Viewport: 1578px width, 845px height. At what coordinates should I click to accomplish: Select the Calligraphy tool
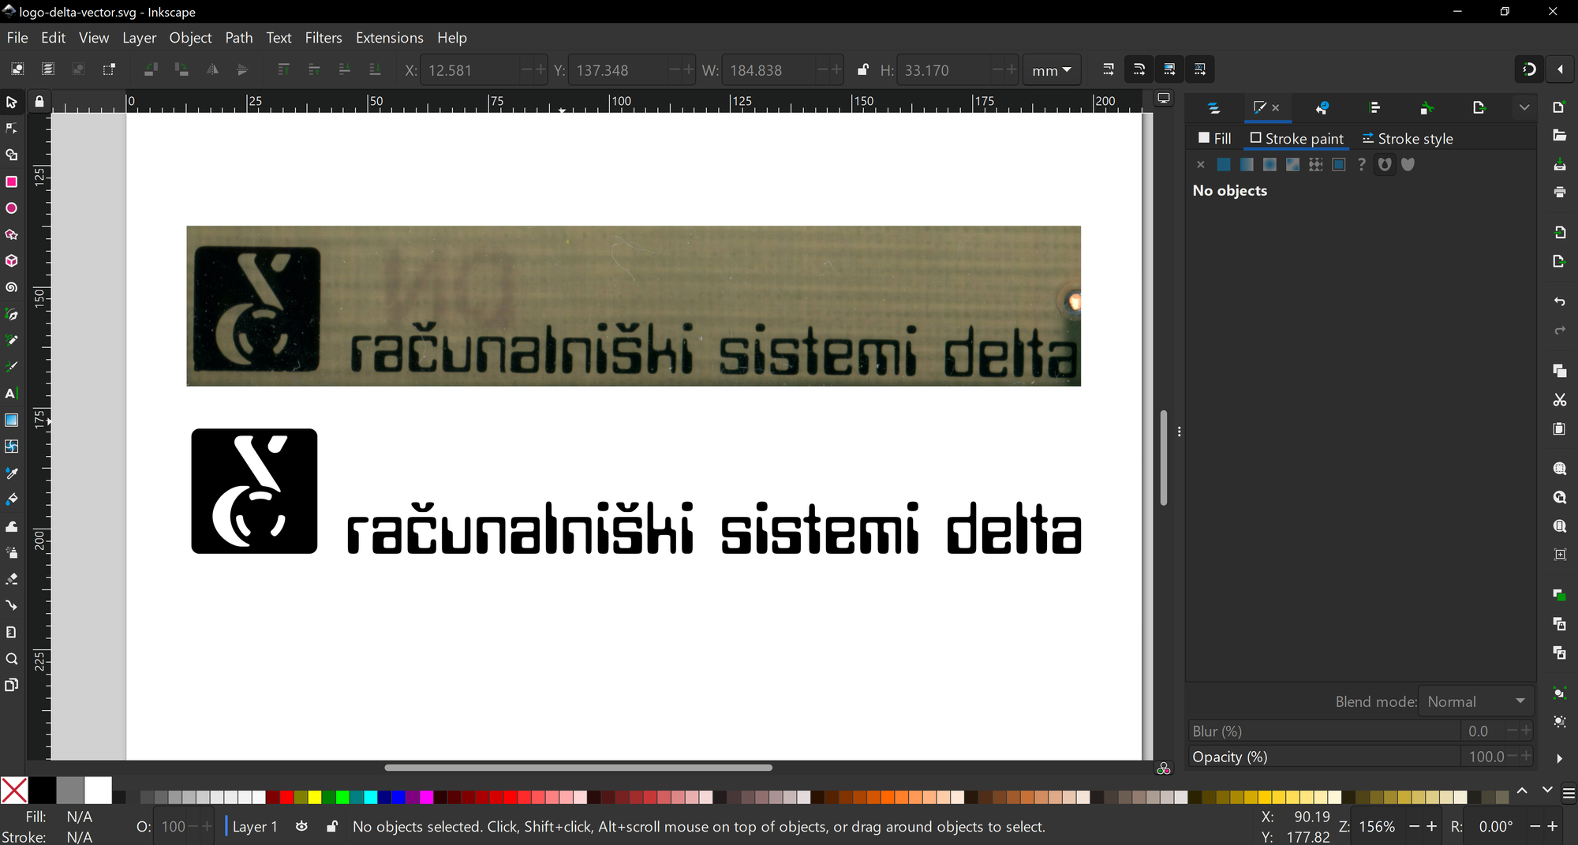pos(11,367)
